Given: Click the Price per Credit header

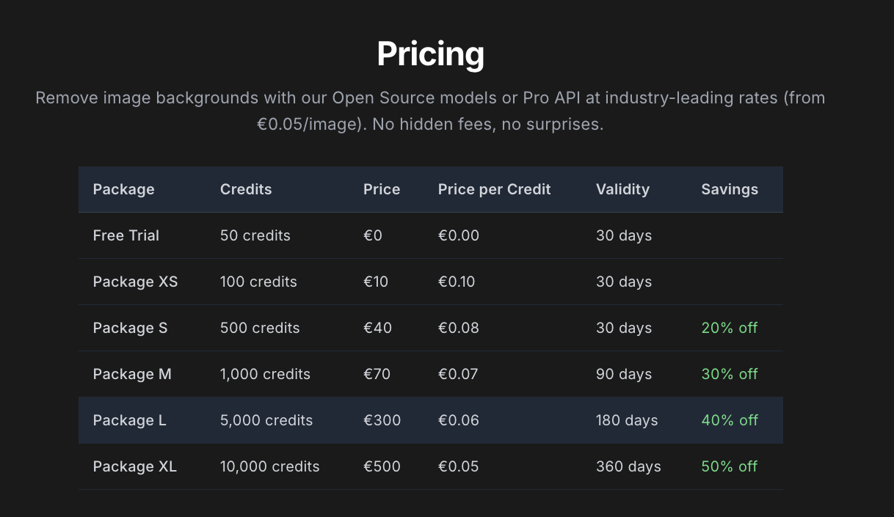Looking at the screenshot, I should coord(494,189).
